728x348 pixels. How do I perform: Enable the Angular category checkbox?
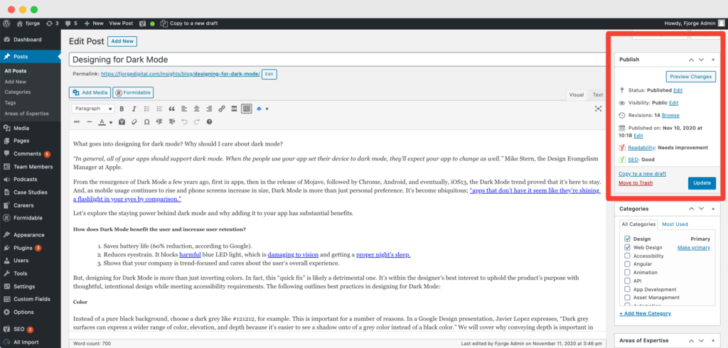coord(626,264)
